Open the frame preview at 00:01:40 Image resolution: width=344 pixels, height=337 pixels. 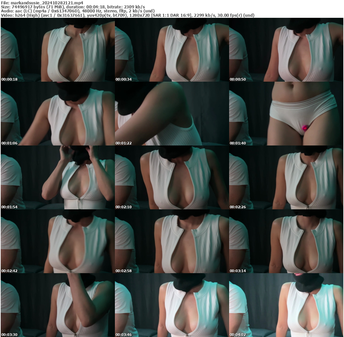point(286,114)
